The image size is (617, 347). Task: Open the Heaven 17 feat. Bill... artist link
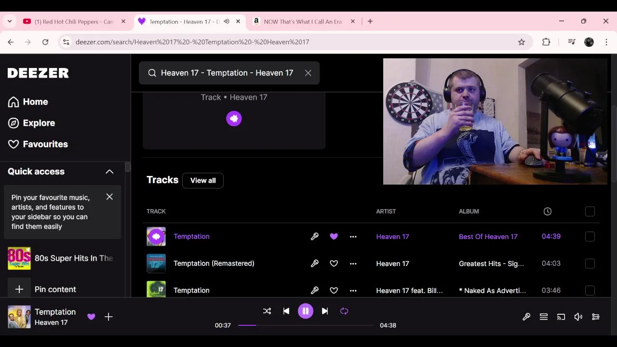coord(409,291)
